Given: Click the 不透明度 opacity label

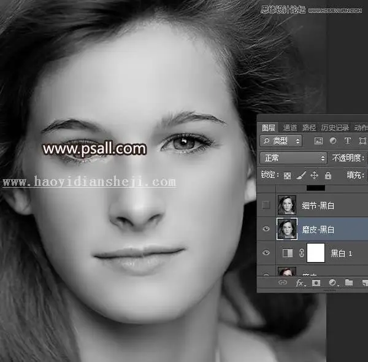Looking at the screenshot, I should pyautogui.click(x=348, y=158).
